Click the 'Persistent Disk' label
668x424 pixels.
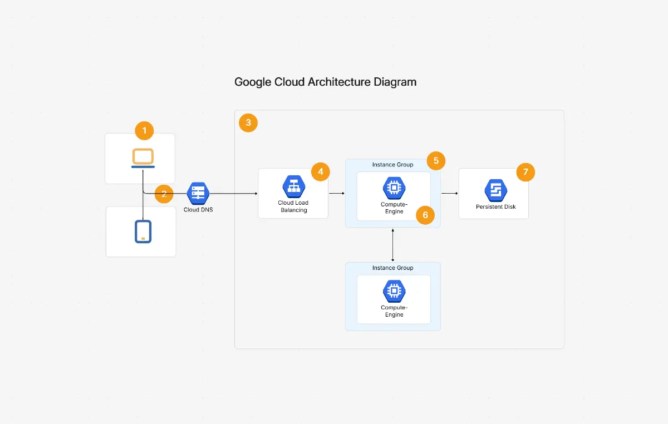(495, 206)
